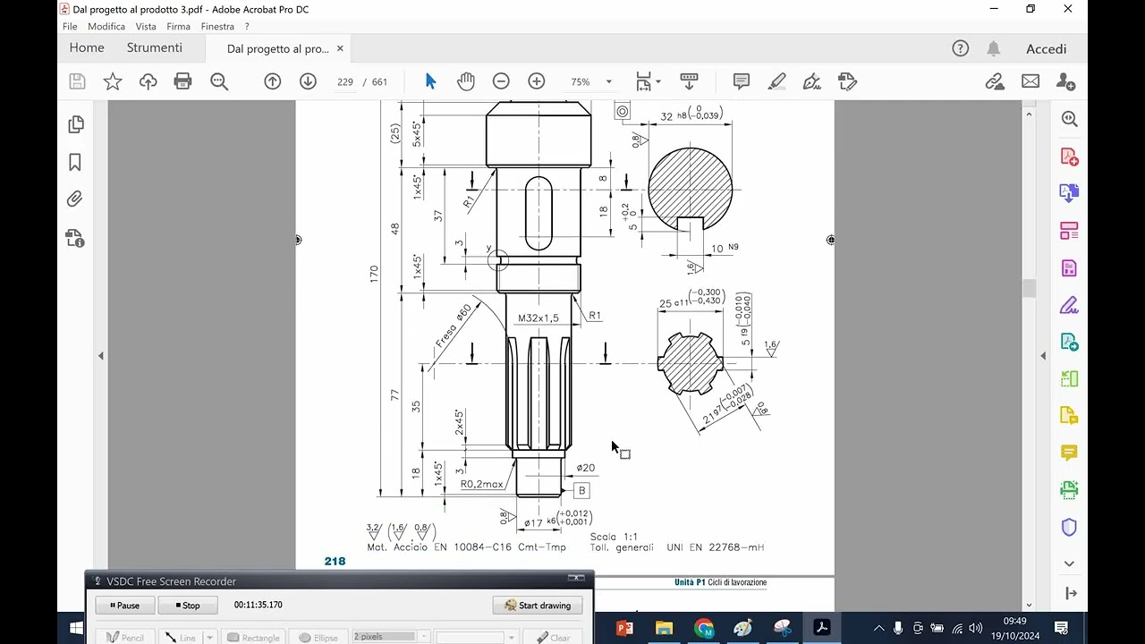1145x644 pixels.
Task: Open the Find text magnifier tool
Action: tap(219, 81)
